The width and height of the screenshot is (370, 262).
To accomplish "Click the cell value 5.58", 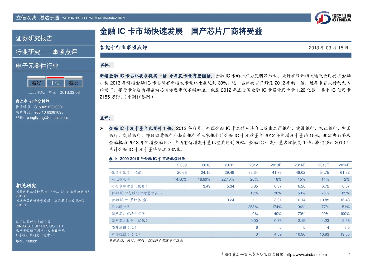I will [x=346, y=221].
